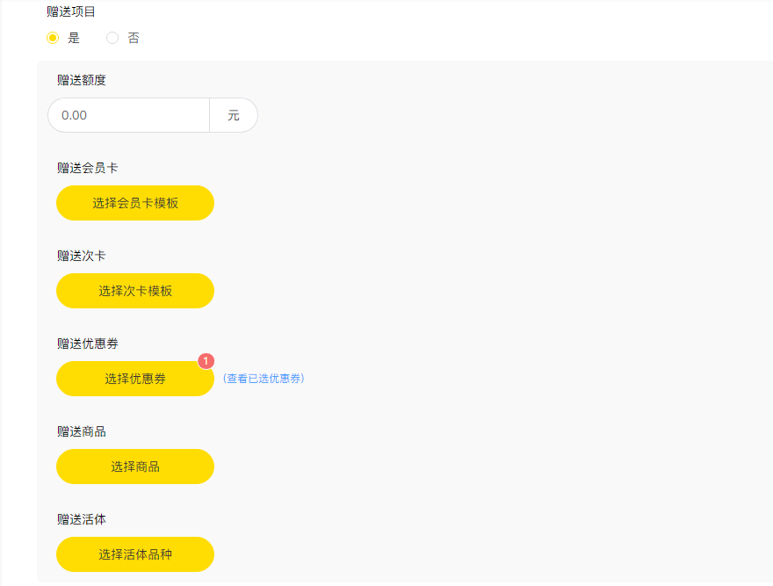773x586 pixels.
Task: Click the 选择商品 button
Action: click(x=135, y=467)
